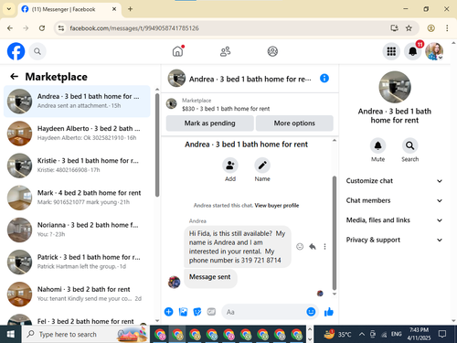Screen dimensions: 457x343
Task: Open a new browser tab
Action: pos(130,9)
